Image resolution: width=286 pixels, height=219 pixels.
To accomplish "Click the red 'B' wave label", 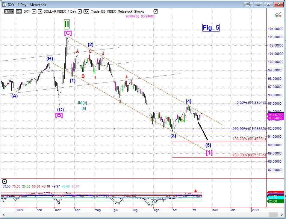I will (83, 76).
